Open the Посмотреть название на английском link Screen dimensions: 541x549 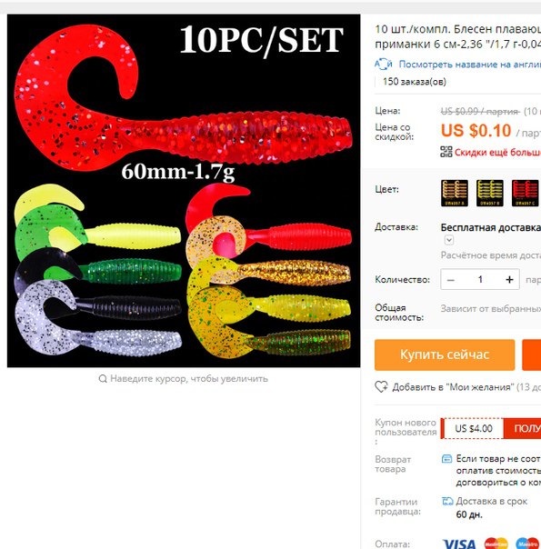[469, 65]
